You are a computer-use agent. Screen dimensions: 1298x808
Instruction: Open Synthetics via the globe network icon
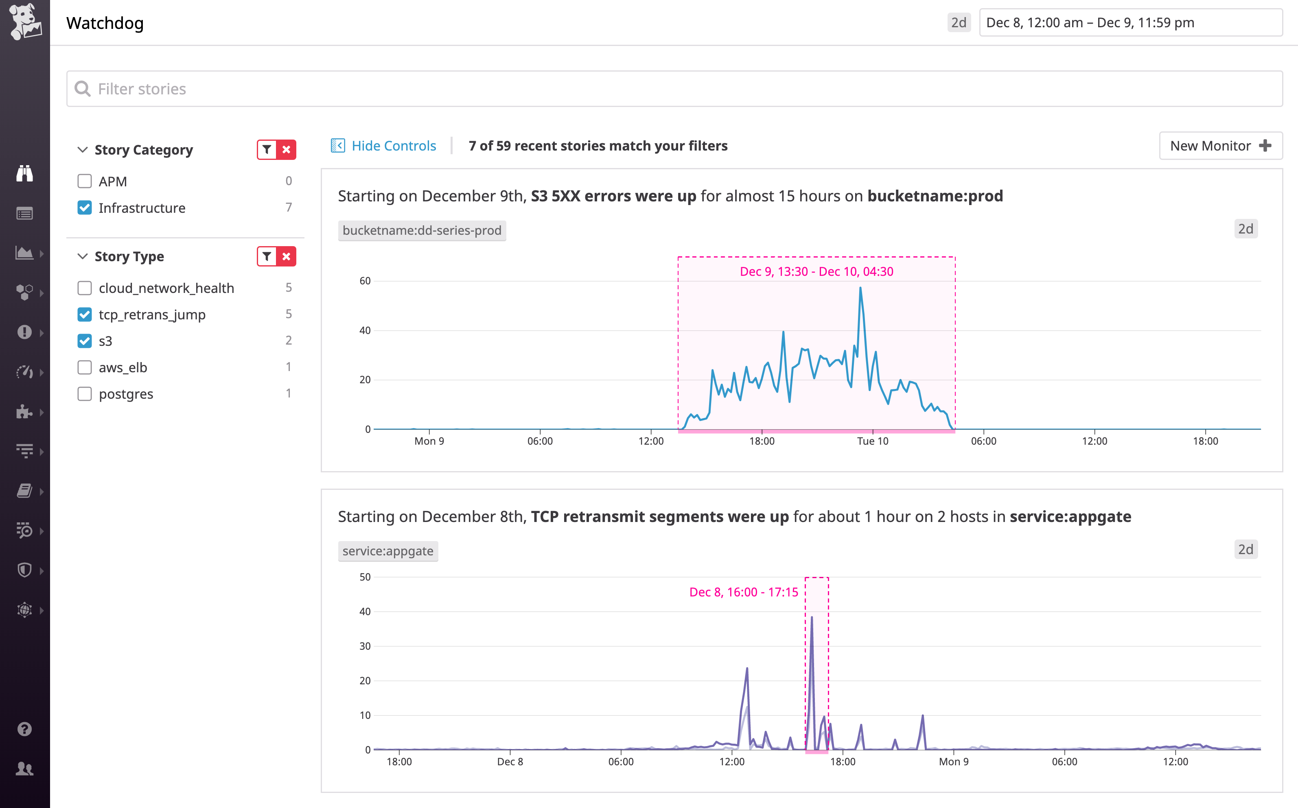(25, 609)
